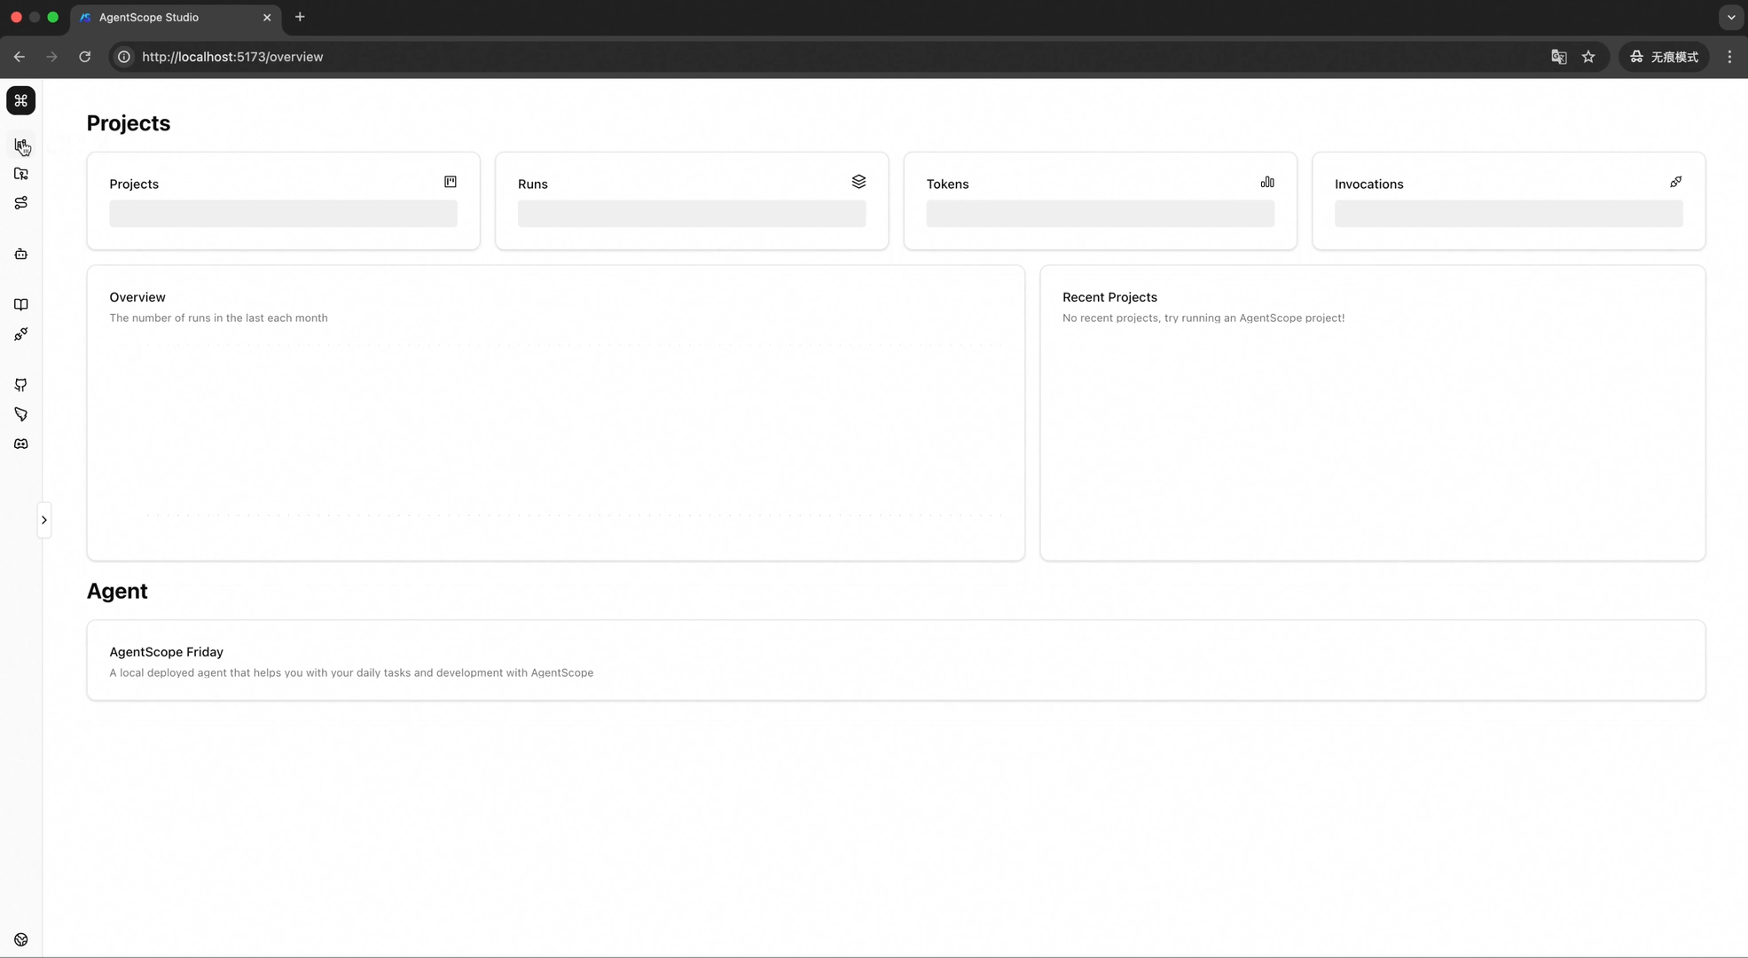
Task: Open the Discord icon in sidebar
Action: (20, 444)
